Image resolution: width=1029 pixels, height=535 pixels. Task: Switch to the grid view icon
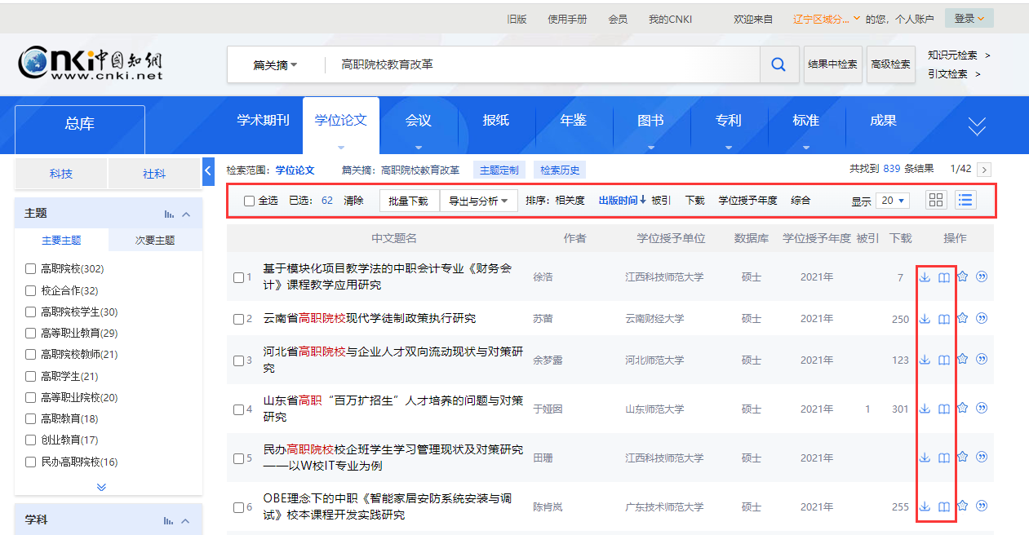(936, 200)
